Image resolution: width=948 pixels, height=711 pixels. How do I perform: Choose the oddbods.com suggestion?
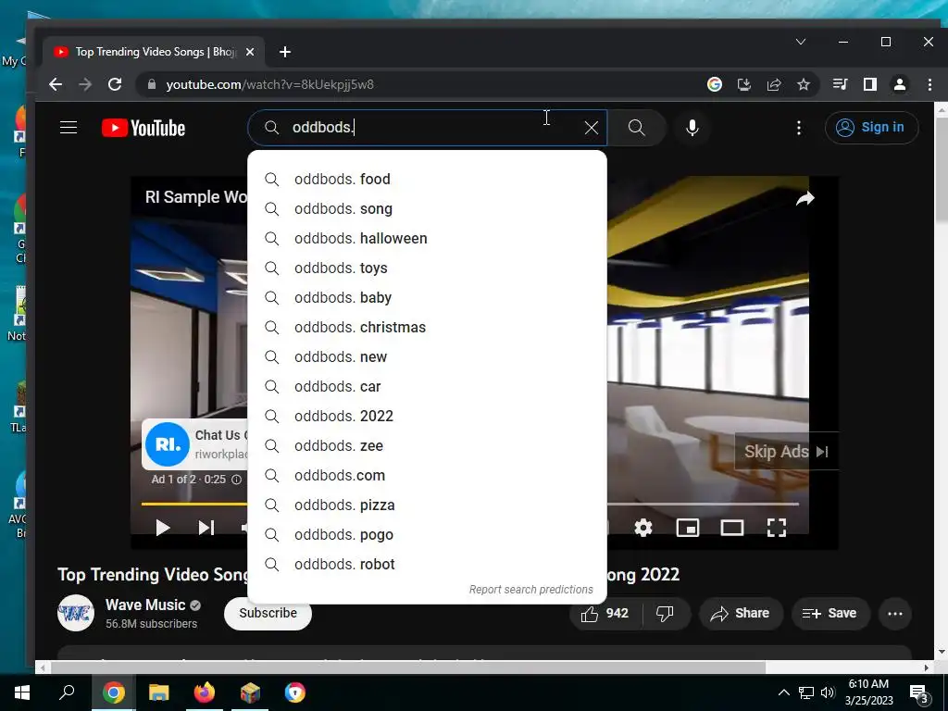428,475
